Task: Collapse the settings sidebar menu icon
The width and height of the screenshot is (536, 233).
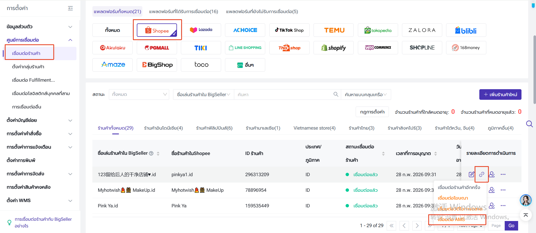Action: 70,8
